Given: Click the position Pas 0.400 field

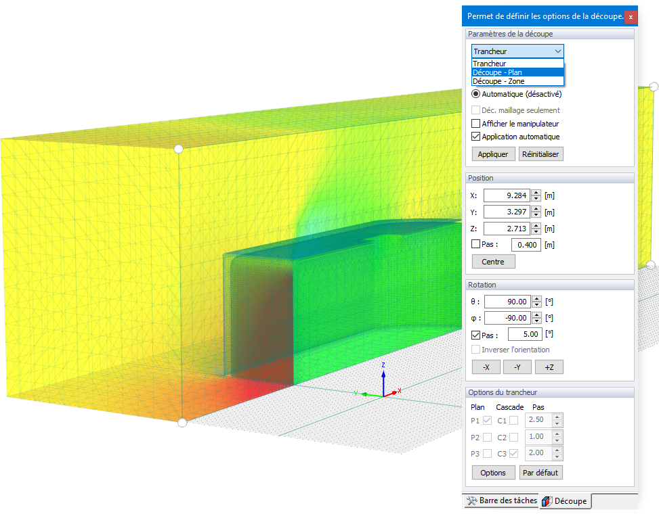Looking at the screenshot, I should click(526, 245).
